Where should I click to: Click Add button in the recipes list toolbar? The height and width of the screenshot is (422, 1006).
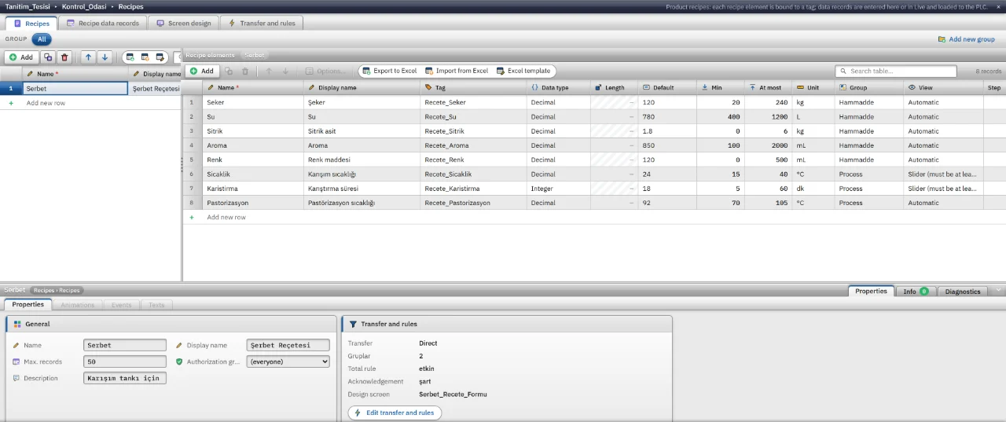21,57
